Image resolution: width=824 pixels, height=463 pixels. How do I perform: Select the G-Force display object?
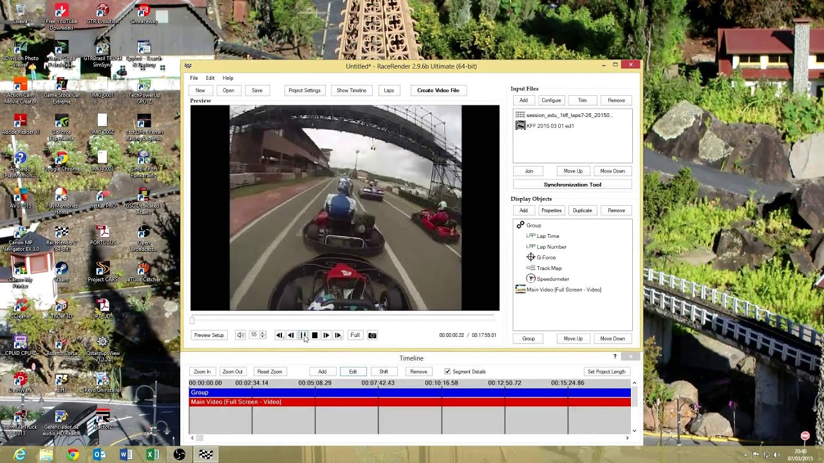pos(541,257)
